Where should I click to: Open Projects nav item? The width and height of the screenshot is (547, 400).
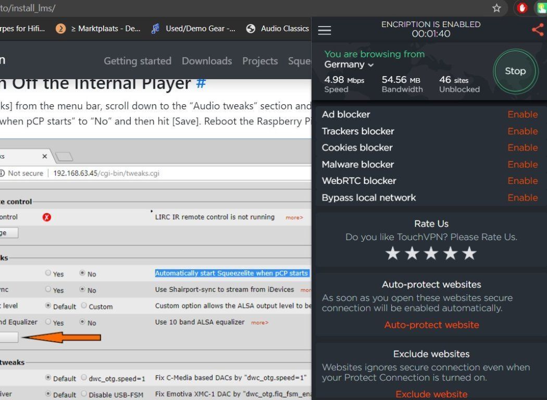point(260,61)
